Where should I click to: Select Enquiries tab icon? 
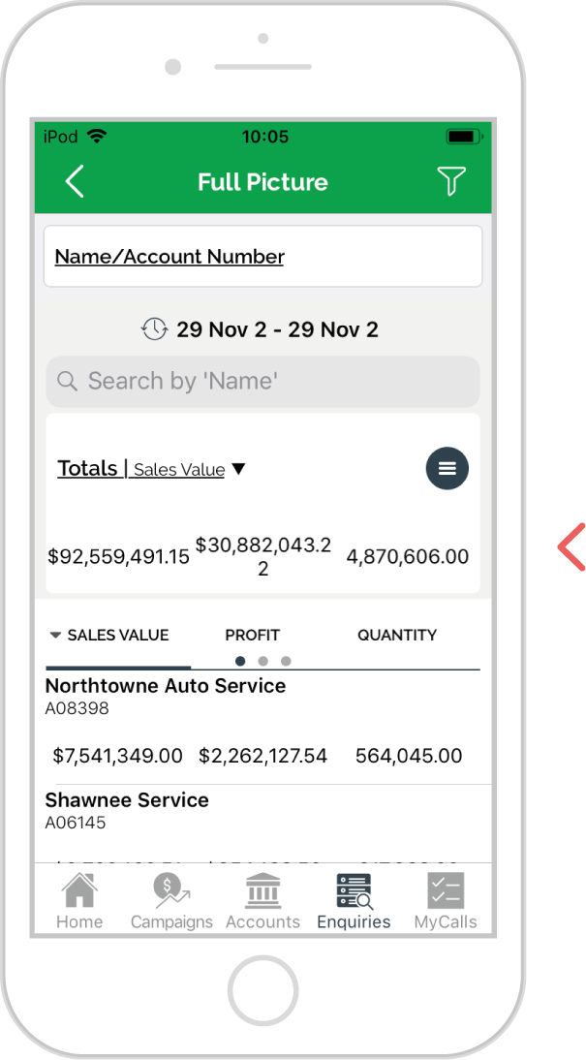point(355,891)
